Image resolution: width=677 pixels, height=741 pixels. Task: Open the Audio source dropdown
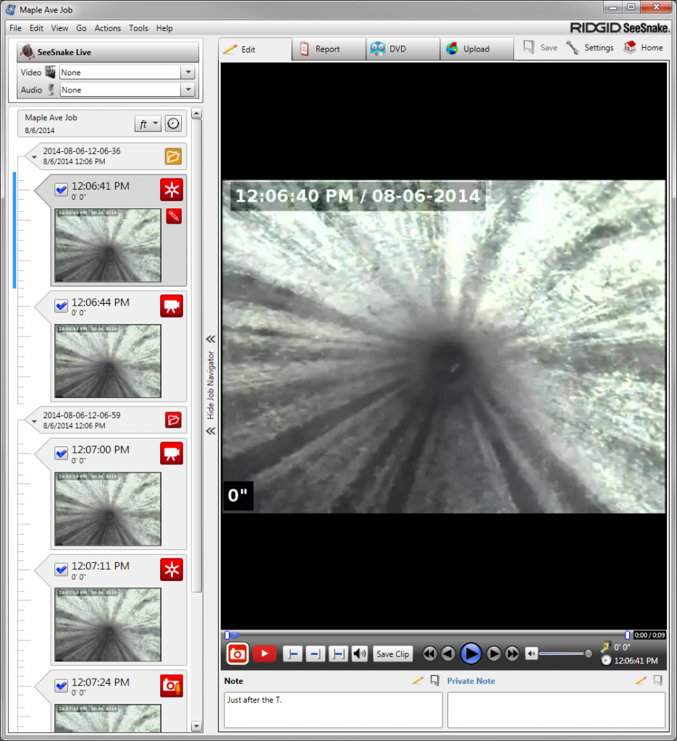click(188, 90)
